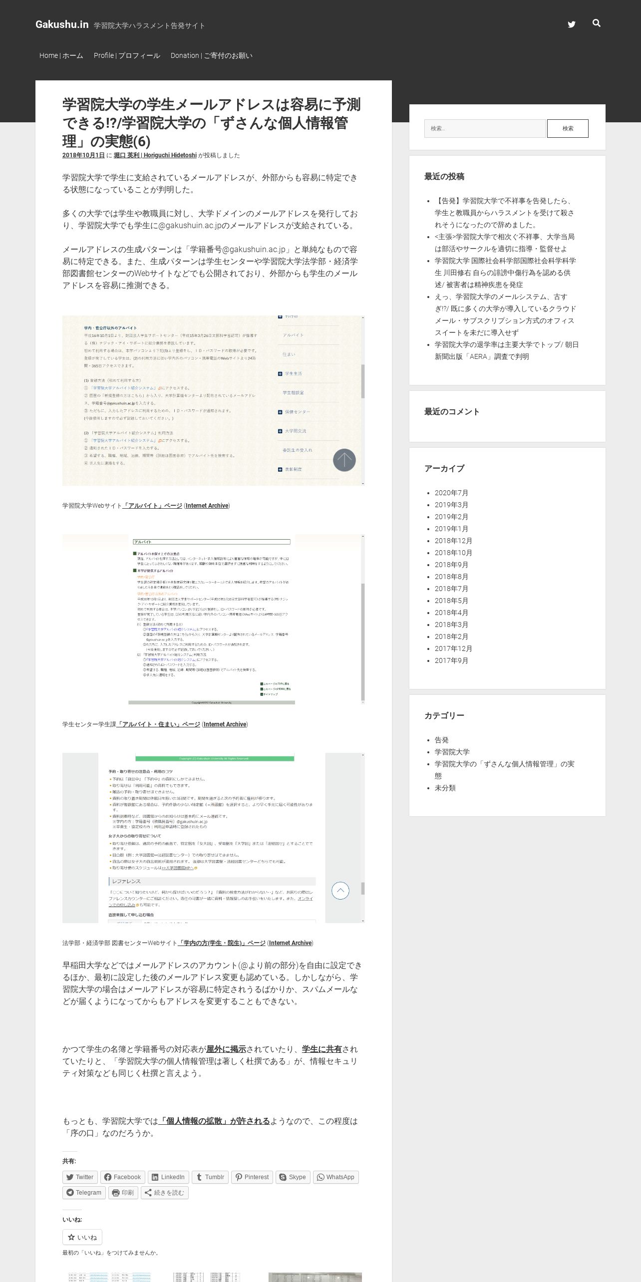Open the first screenshot image of the アルバイト page
The width and height of the screenshot is (641, 1282).
pyautogui.click(x=213, y=400)
